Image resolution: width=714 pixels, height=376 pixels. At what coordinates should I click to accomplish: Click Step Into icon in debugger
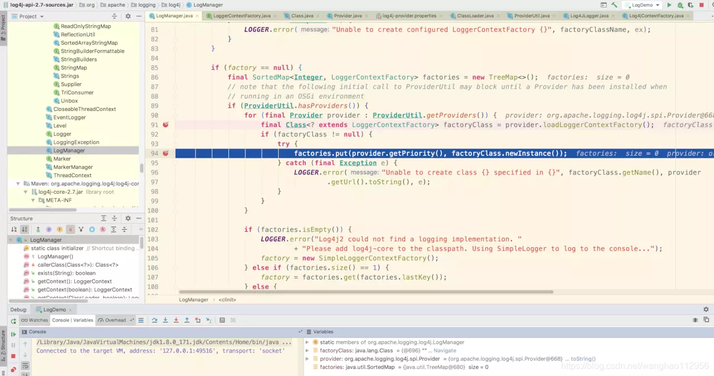(165, 320)
